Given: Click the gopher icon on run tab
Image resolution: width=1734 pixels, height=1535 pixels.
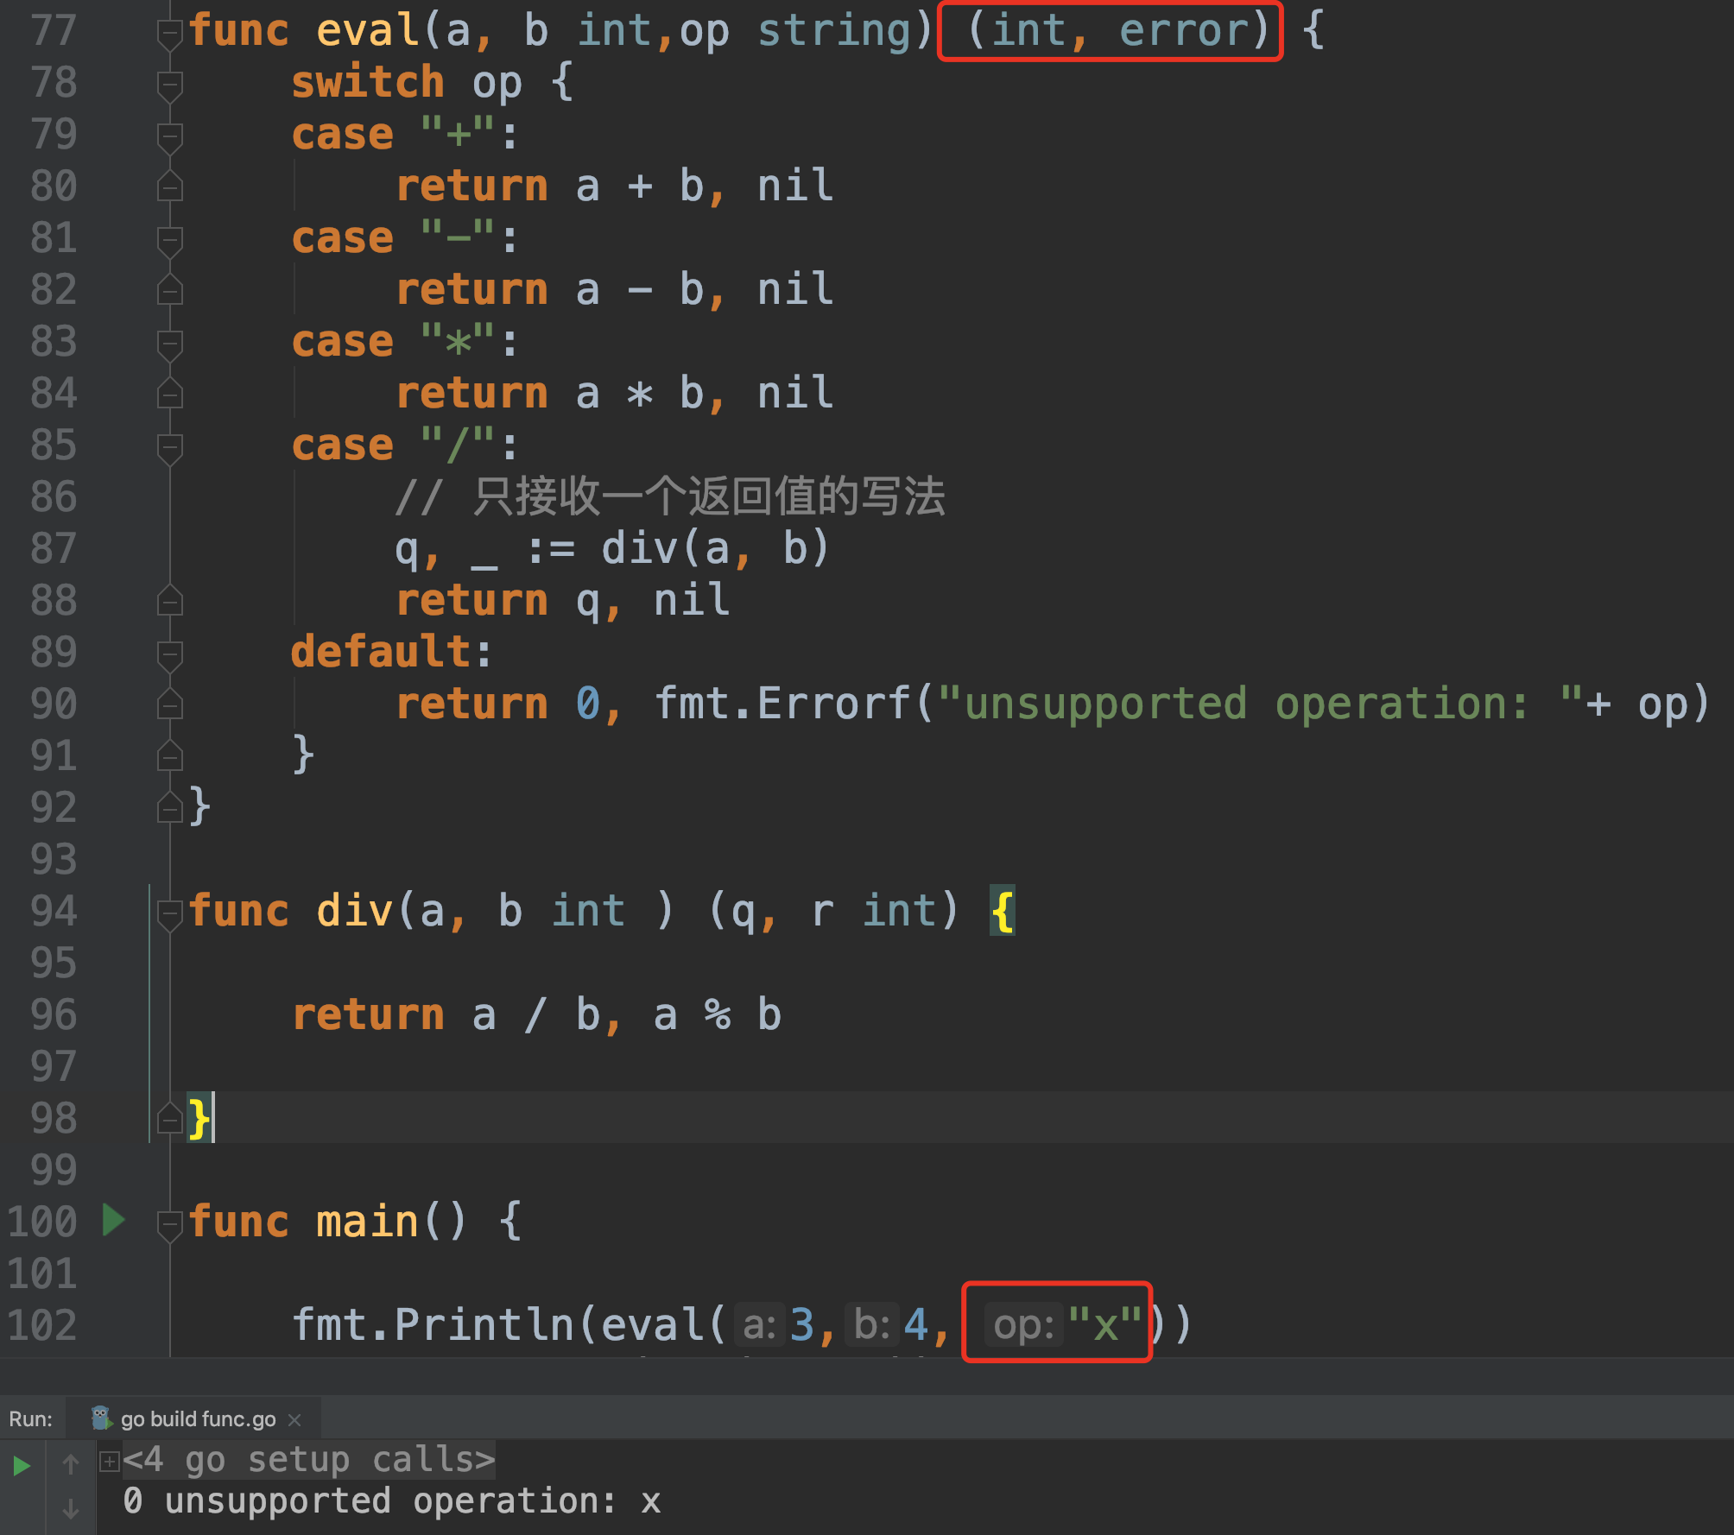Looking at the screenshot, I should pyautogui.click(x=101, y=1418).
